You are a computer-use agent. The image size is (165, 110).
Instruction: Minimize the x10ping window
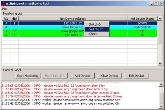pos(152,4)
